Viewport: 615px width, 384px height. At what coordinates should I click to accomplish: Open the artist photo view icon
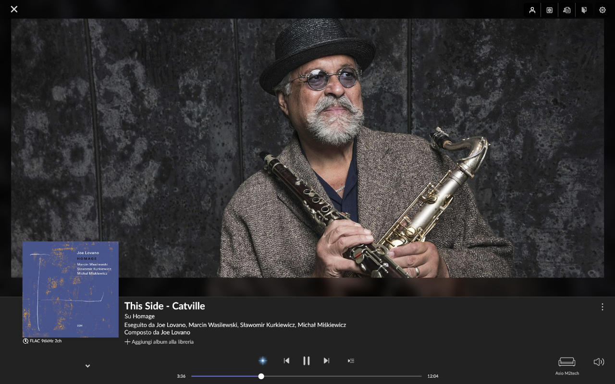(532, 10)
